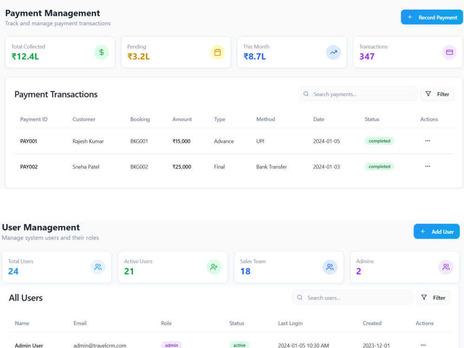
Task: Click the active status badge
Action: [239, 345]
